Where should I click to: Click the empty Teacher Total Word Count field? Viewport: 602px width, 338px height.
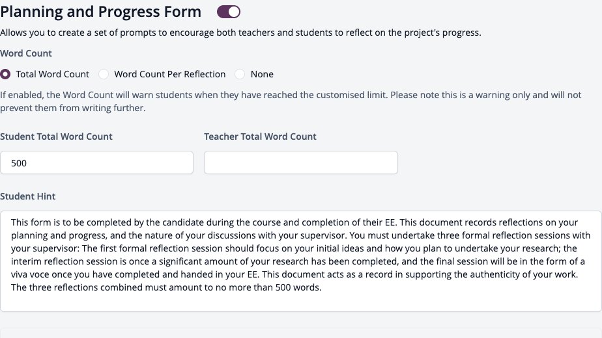[301, 162]
